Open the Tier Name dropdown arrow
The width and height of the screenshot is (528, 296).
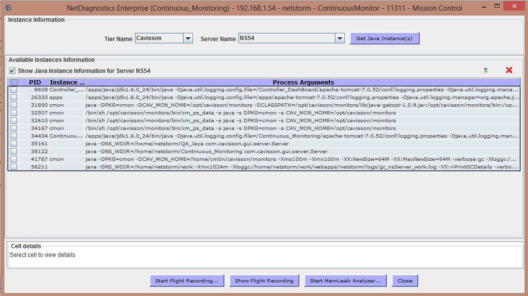pyautogui.click(x=188, y=38)
